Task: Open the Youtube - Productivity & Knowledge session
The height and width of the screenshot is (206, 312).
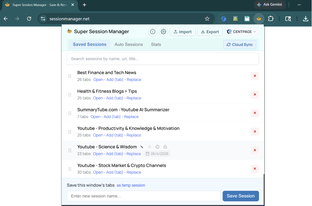Action: (98, 135)
